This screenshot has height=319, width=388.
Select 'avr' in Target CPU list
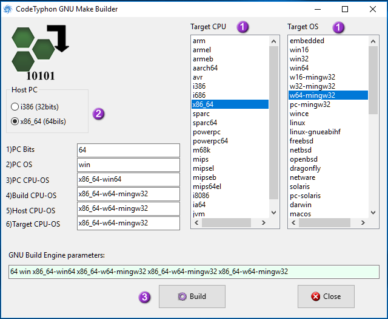click(x=230, y=77)
